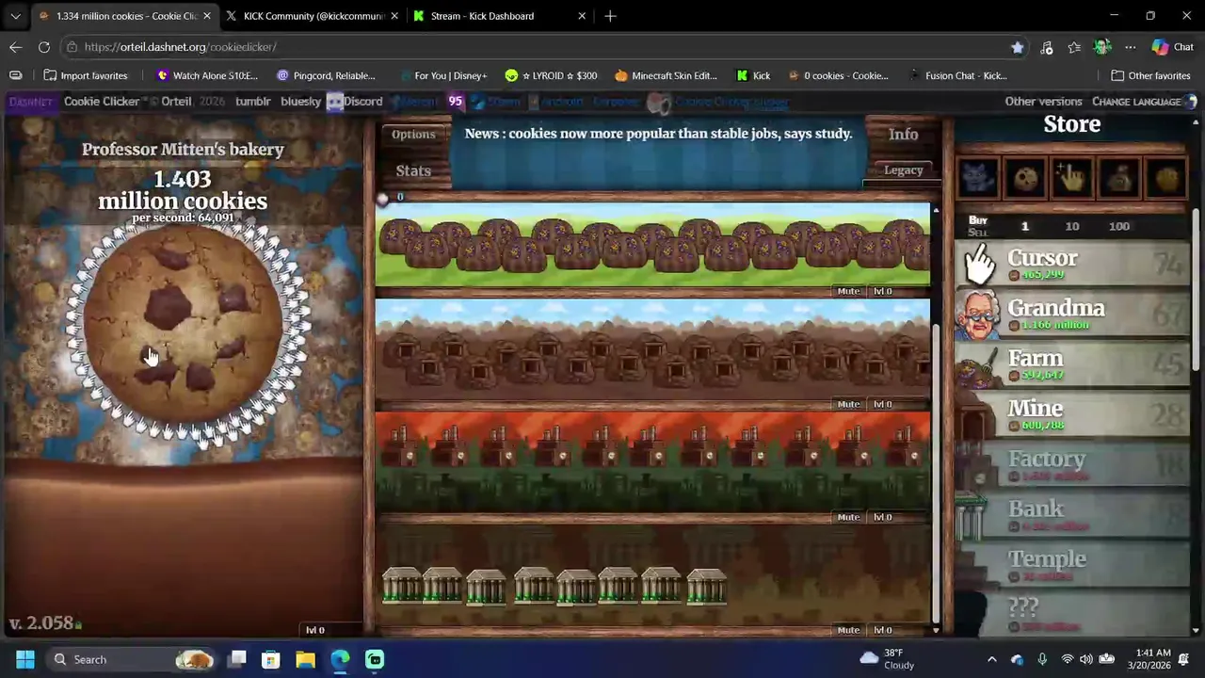Open File Explorer from taskbar
This screenshot has width=1205, height=678.
[x=305, y=659]
